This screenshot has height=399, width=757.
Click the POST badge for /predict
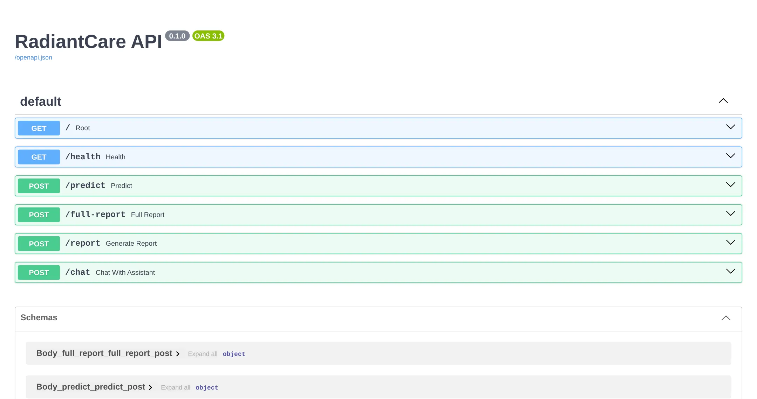(39, 186)
